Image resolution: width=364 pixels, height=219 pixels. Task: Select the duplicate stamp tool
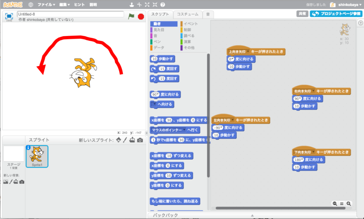click(132, 5)
